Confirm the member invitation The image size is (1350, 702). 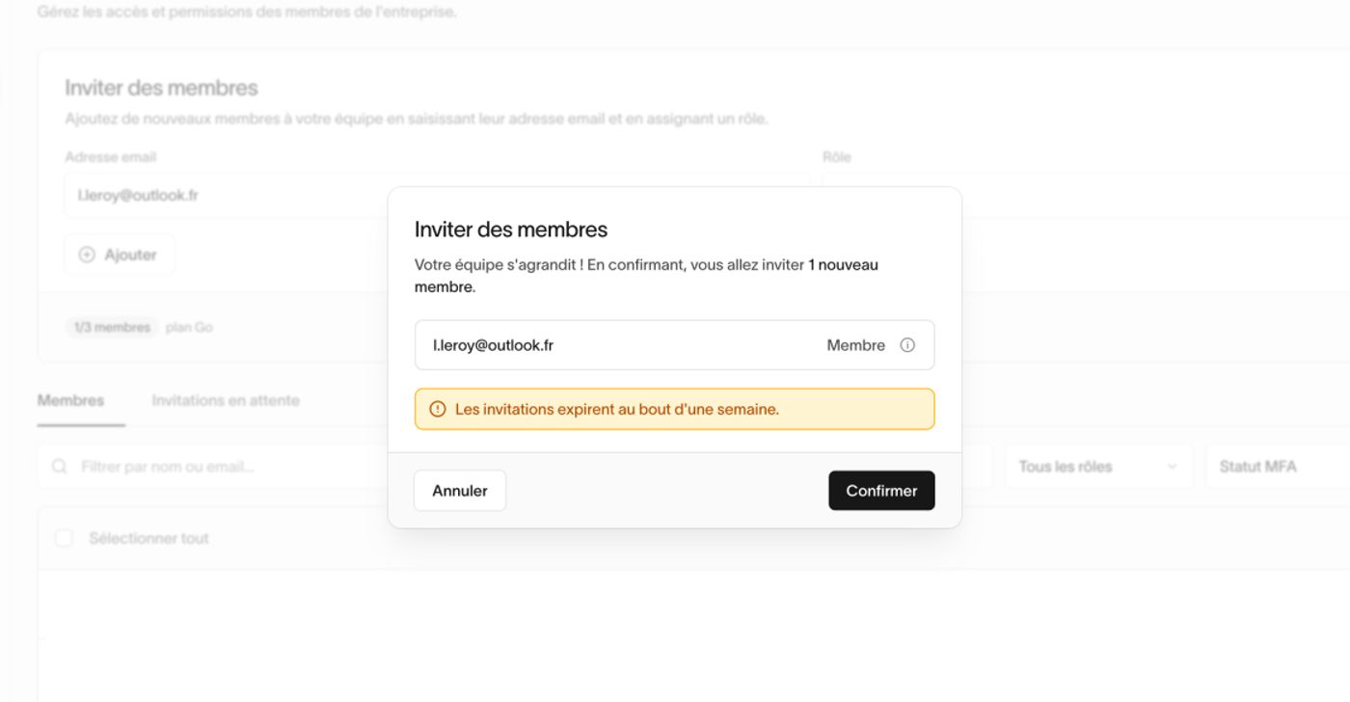click(881, 491)
